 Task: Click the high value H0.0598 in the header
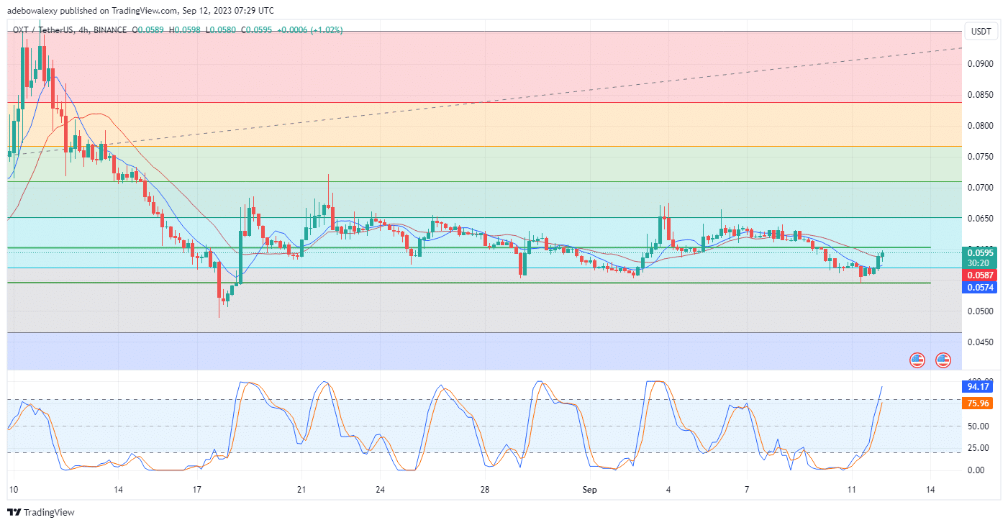pyautogui.click(x=186, y=30)
